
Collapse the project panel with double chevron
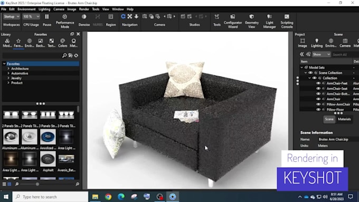302,54
